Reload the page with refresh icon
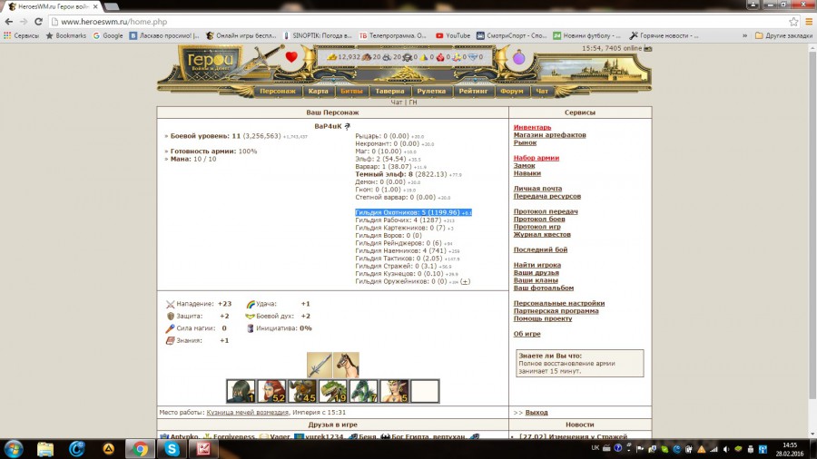817x459 pixels. pos(38,22)
